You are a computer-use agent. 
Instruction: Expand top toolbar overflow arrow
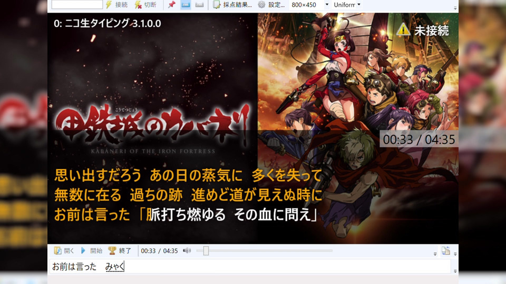click(x=455, y=8)
